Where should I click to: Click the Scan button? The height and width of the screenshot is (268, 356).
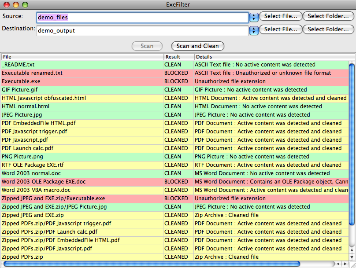coord(147,46)
